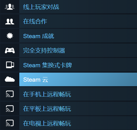This screenshot has width=137, height=130.
Task: Click the online co-op two-person icon
Action: point(10,21)
